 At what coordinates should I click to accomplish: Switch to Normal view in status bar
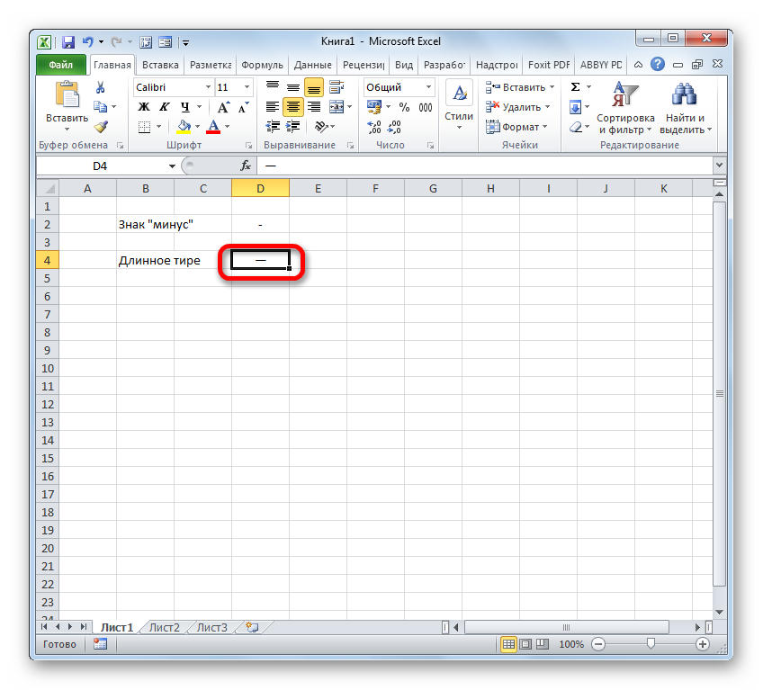508,644
